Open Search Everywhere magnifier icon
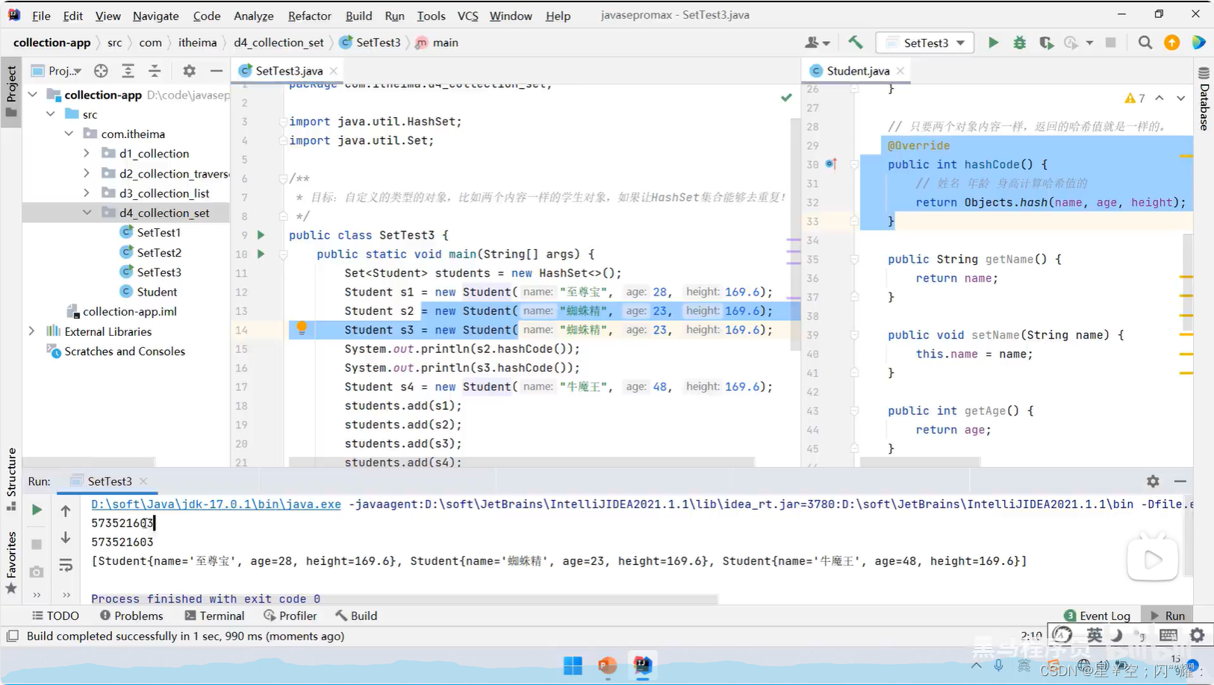This screenshot has height=685, width=1214. (x=1145, y=43)
